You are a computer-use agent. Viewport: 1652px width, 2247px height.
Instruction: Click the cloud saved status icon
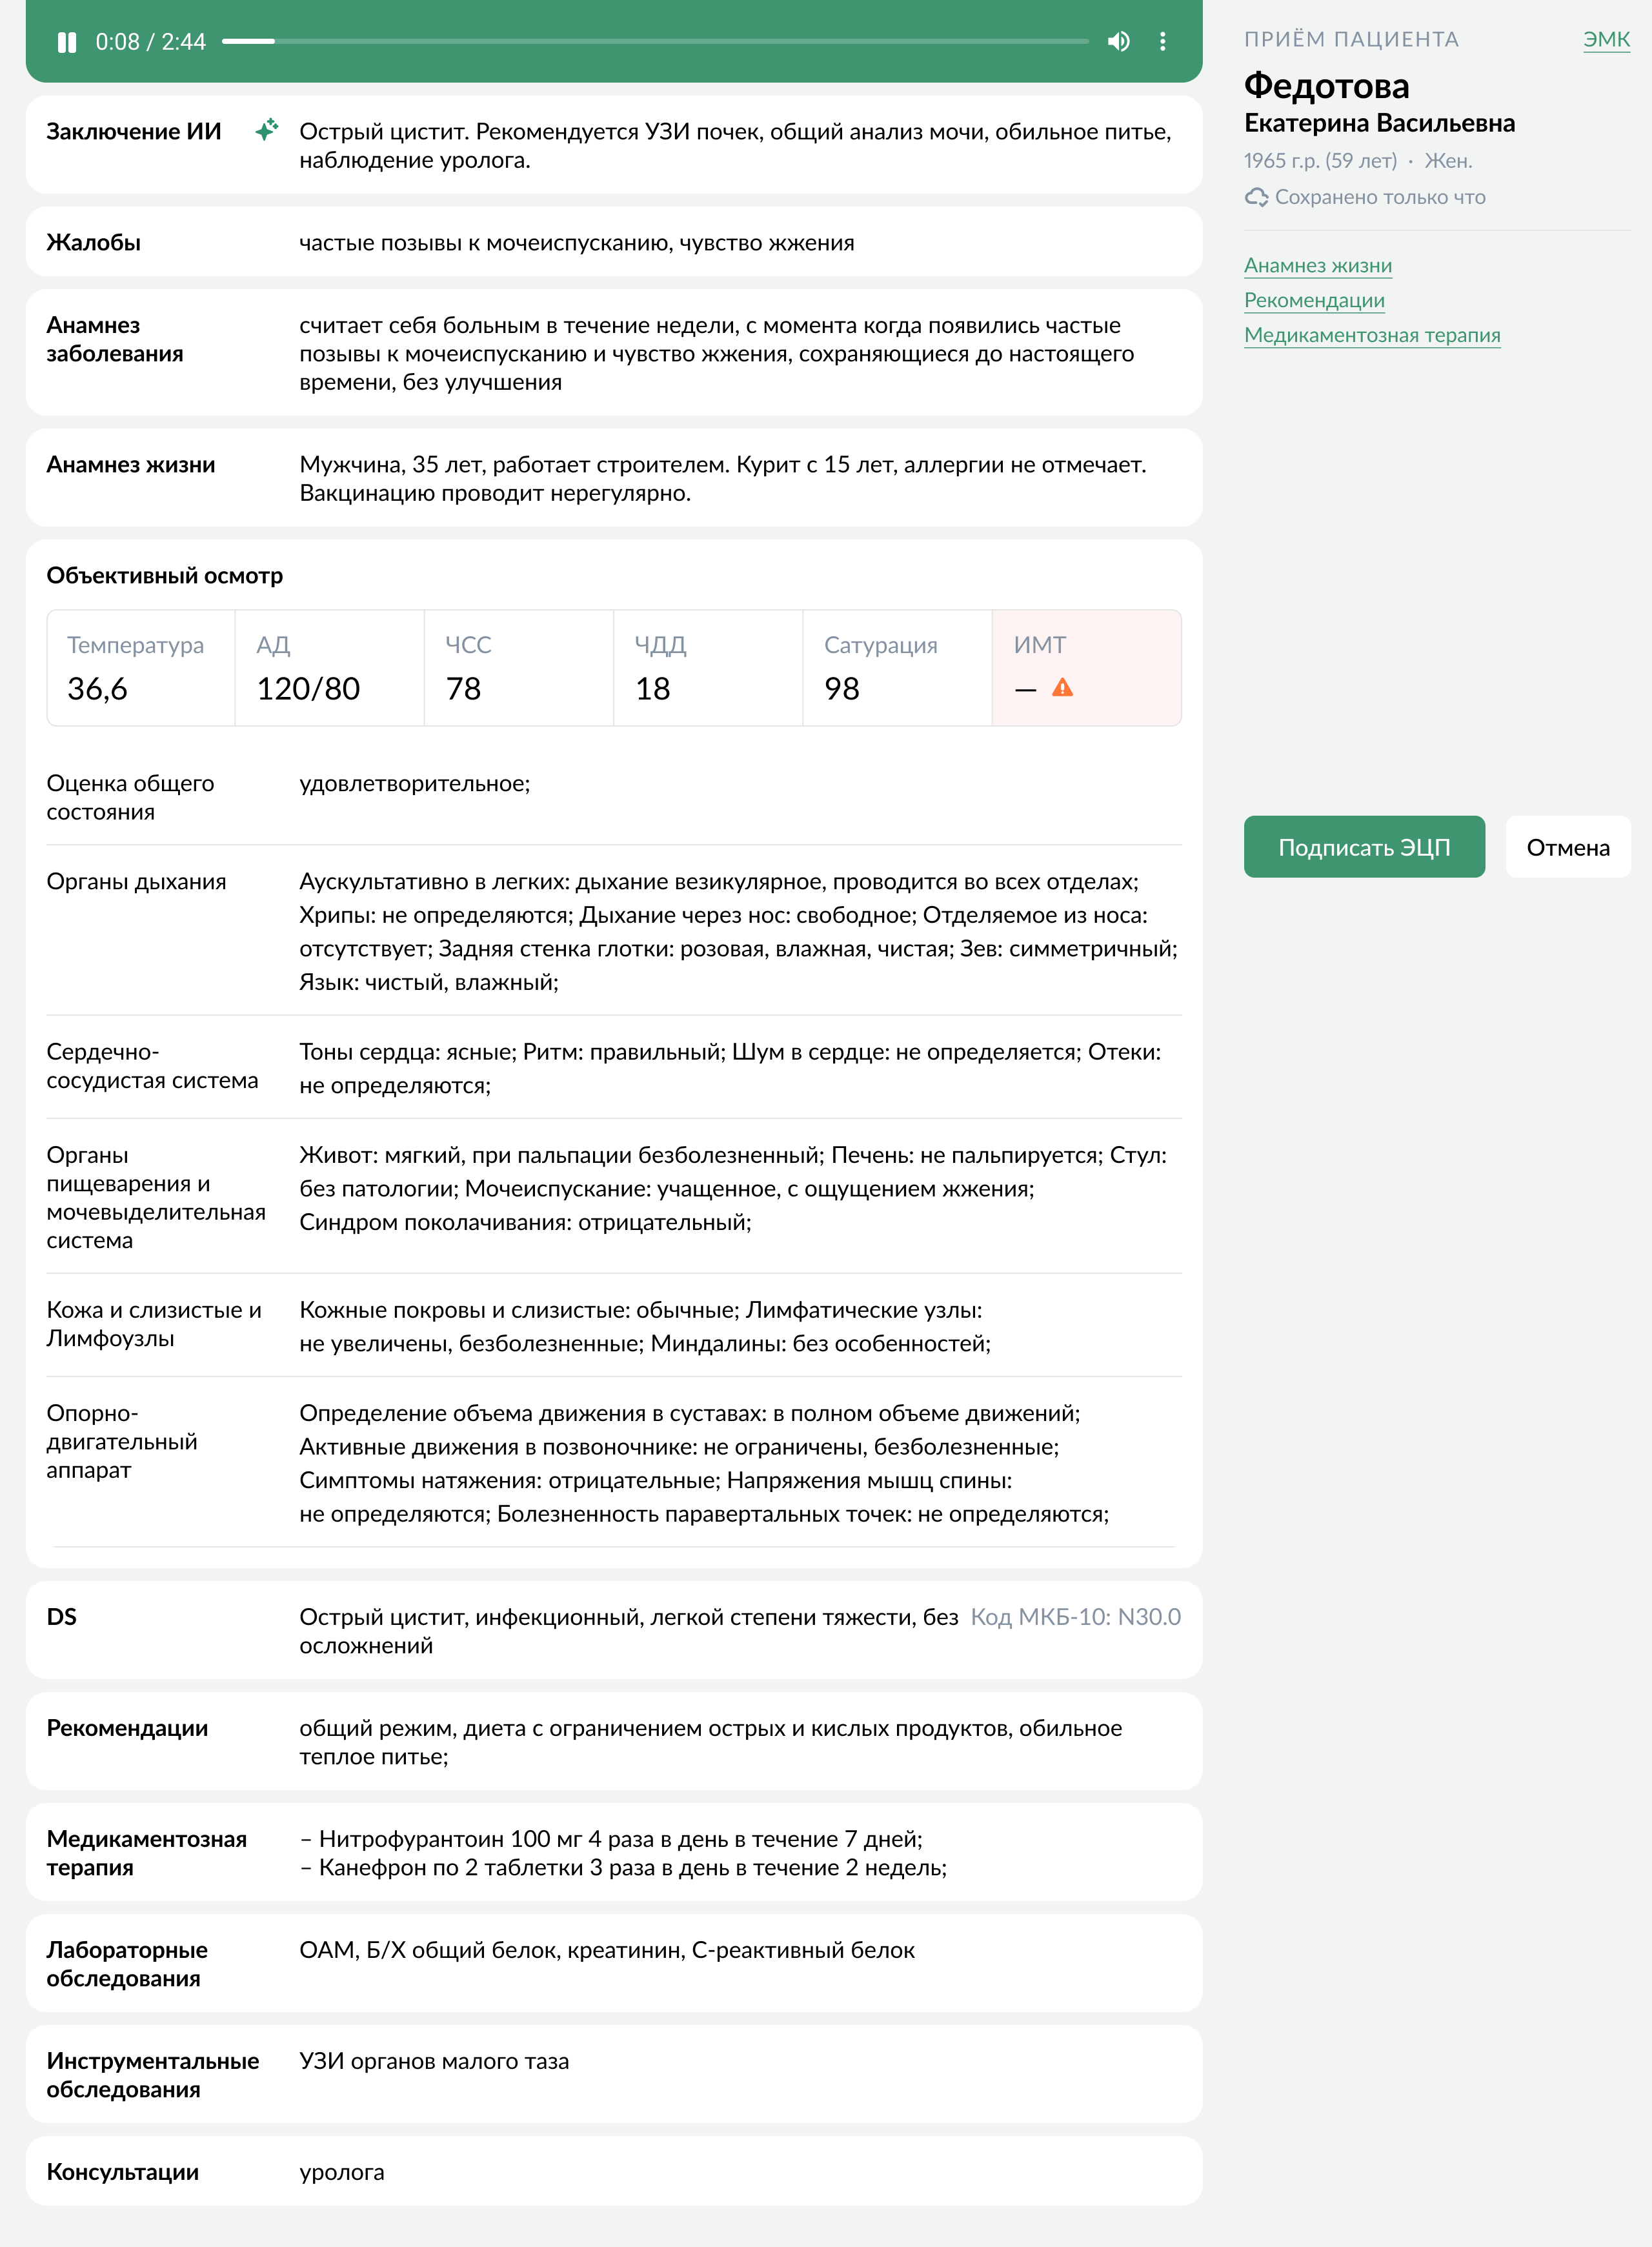(1256, 197)
